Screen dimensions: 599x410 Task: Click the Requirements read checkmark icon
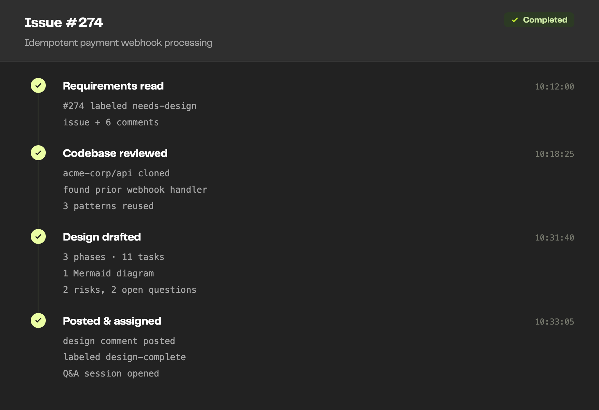(38, 85)
